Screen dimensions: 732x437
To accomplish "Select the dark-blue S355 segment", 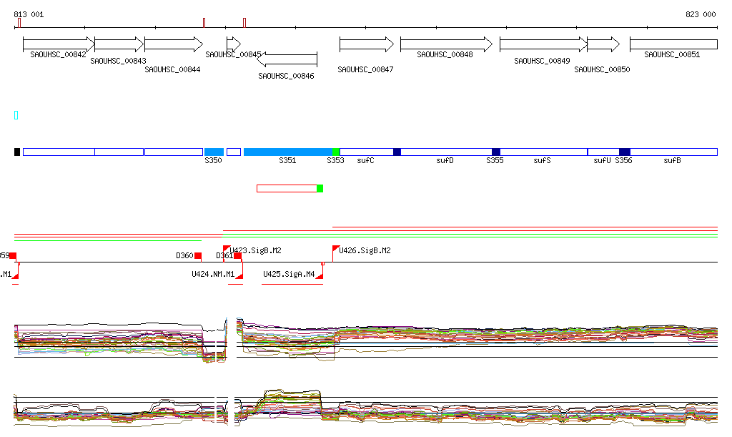I will 496,152.
